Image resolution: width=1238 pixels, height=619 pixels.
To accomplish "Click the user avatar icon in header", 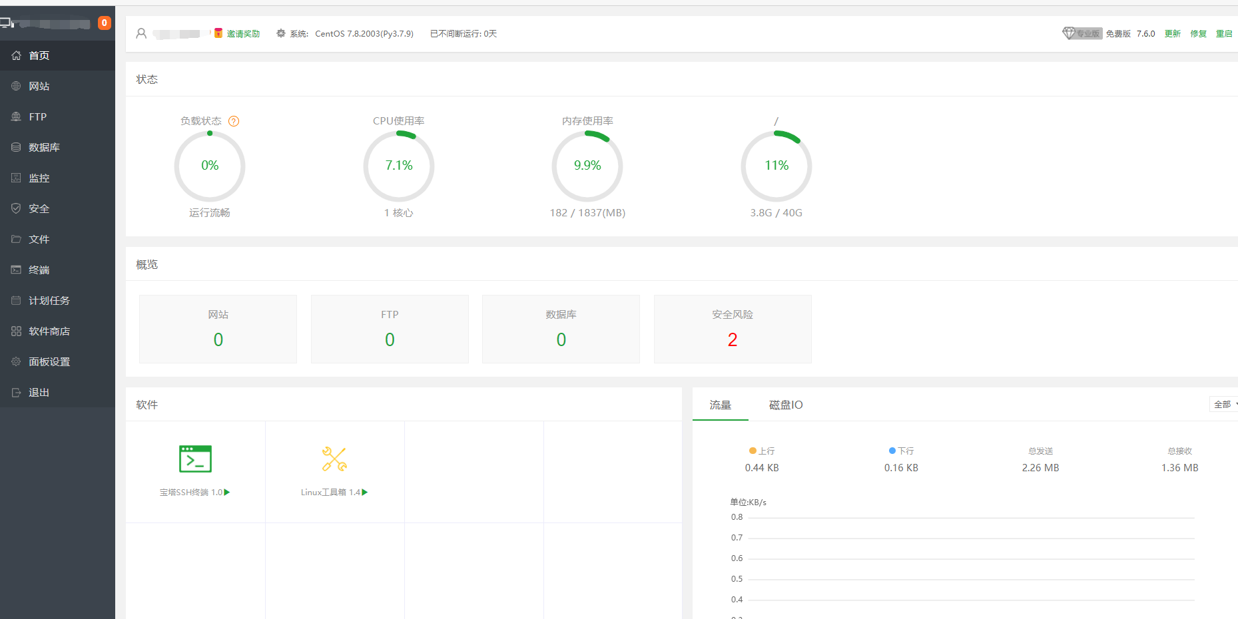I will click(141, 33).
